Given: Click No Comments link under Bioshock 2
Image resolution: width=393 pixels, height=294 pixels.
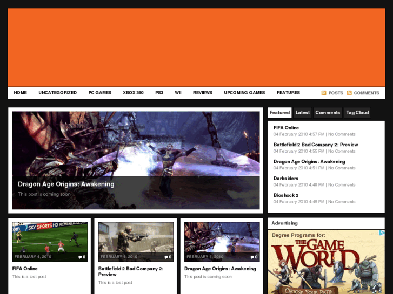Looking at the screenshot, I should point(342,202).
